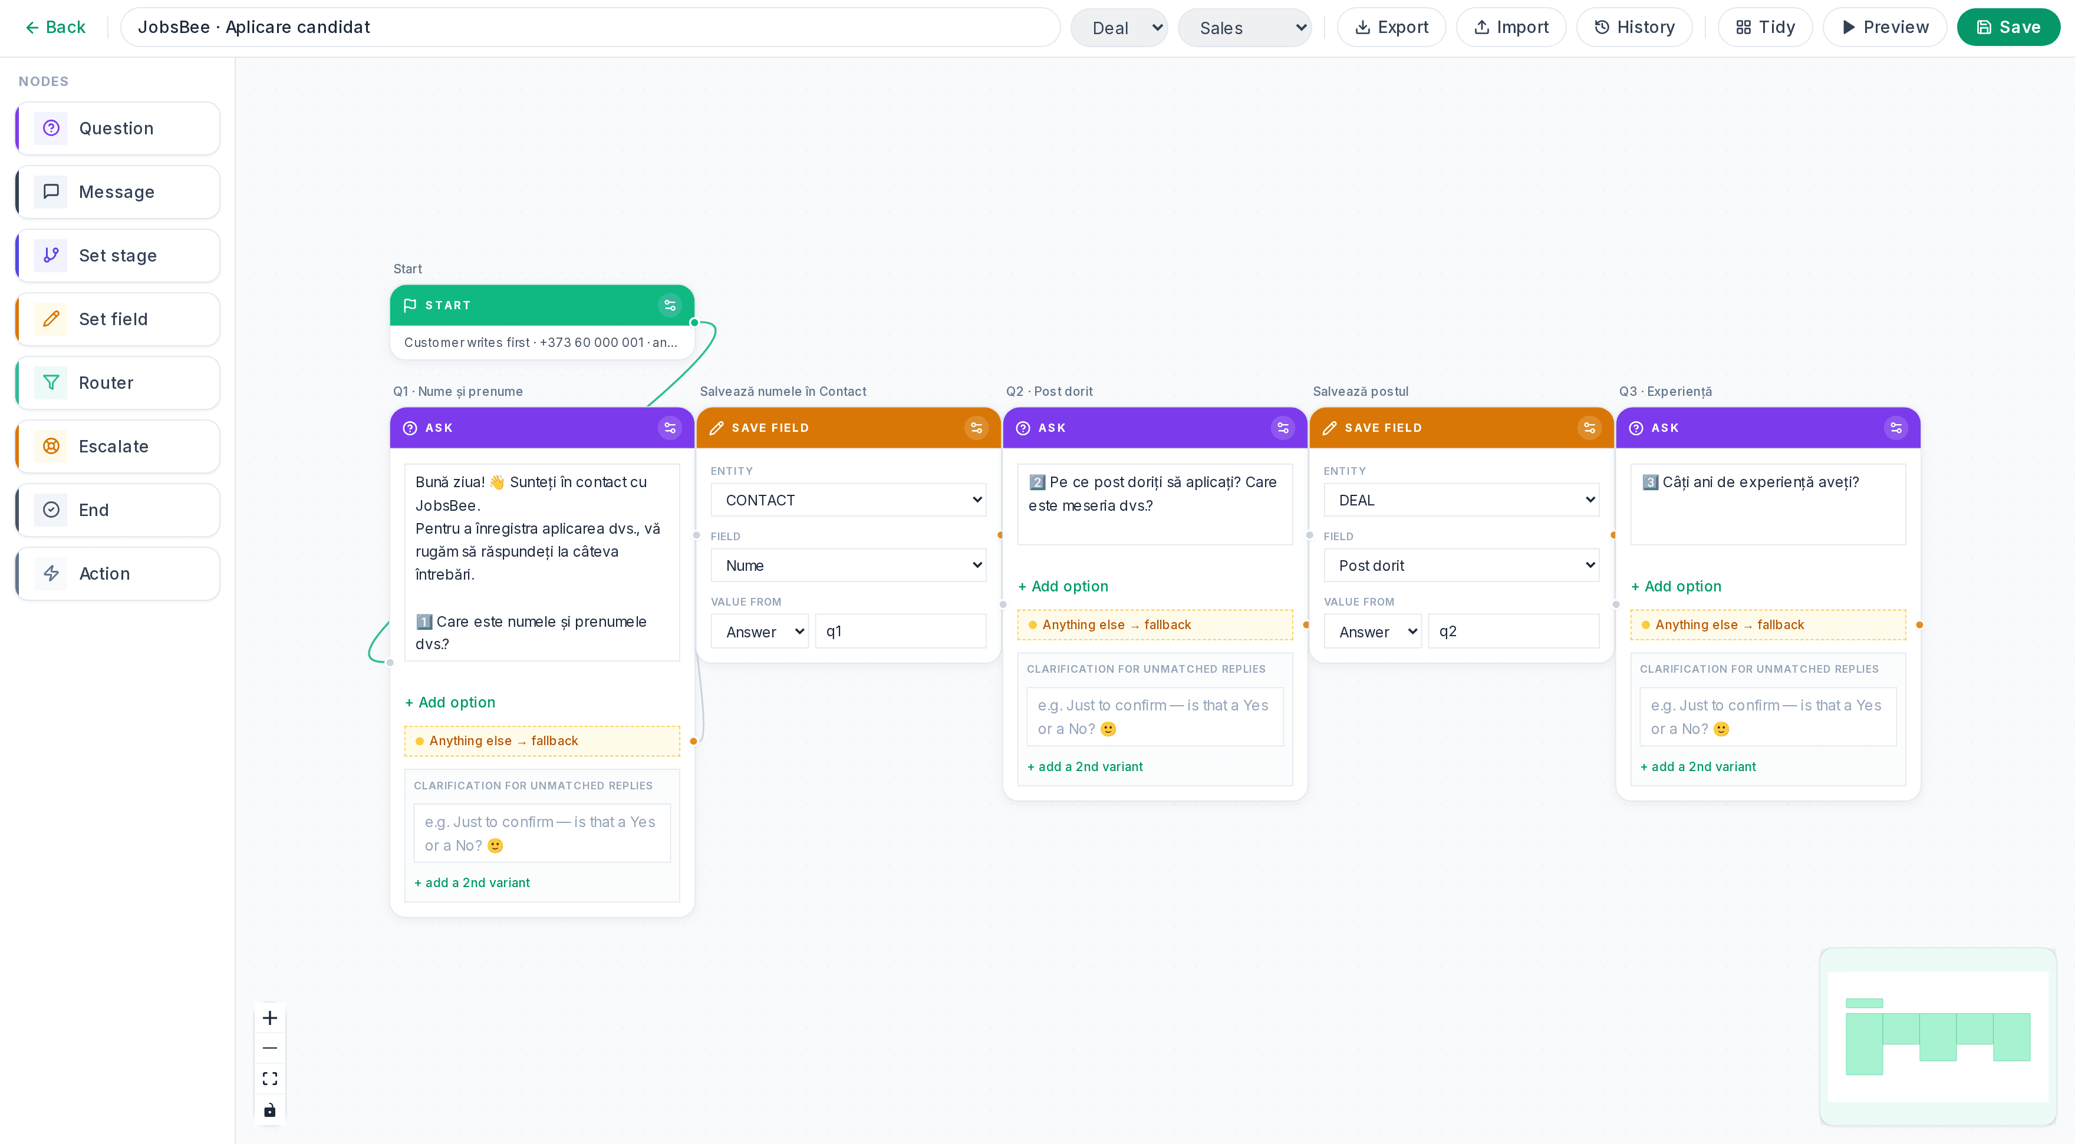2075x1144 pixels.
Task: Import a flow
Action: click(x=1511, y=27)
